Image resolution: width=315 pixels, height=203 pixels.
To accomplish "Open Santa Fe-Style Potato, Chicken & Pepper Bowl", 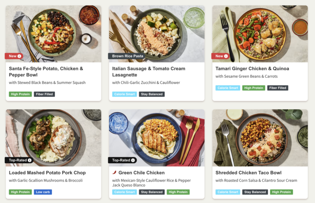I will 46,72.
